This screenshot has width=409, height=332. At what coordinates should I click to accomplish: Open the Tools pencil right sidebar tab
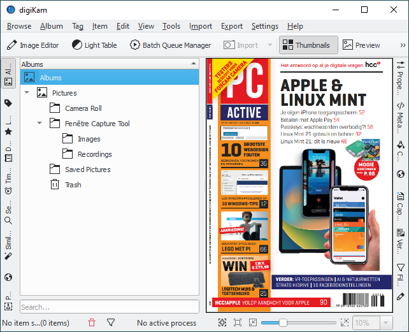pyautogui.click(x=401, y=297)
